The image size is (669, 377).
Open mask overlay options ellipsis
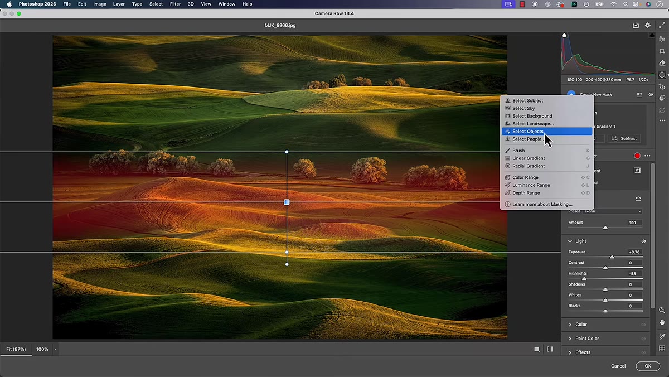click(x=647, y=156)
